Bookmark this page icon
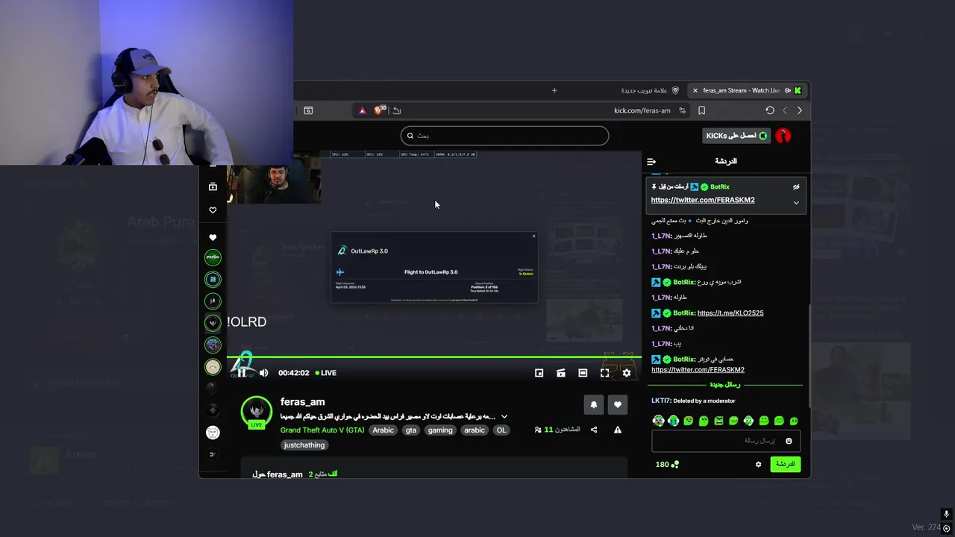This screenshot has width=955, height=537. click(x=702, y=110)
